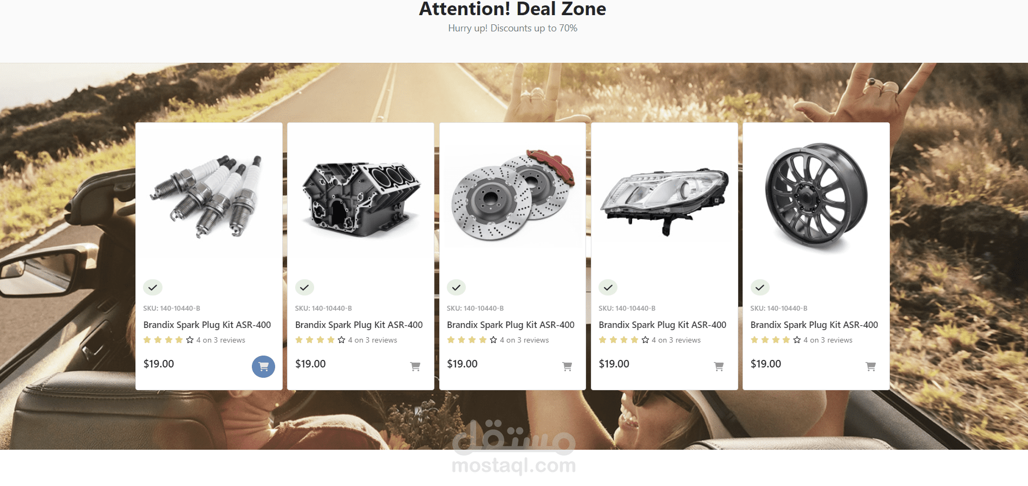Add the headlight product to cart
1028x486 pixels.
[719, 366]
